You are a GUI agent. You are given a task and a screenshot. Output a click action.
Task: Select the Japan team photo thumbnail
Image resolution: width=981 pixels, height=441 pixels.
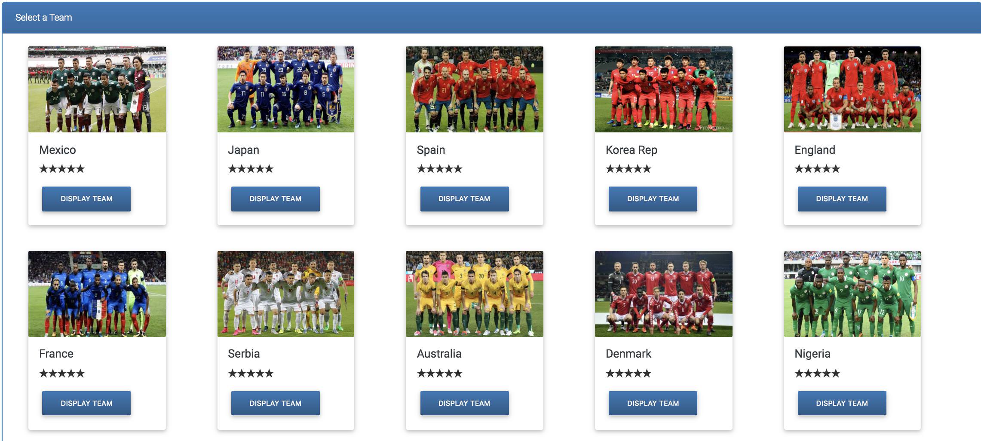286,89
